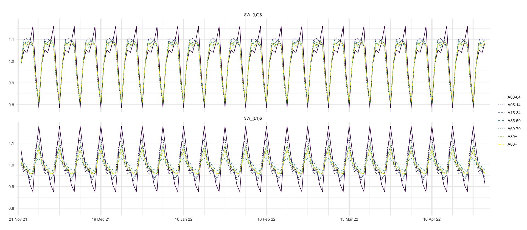
Task: Select the A00+ legend label text
Action: (512, 144)
